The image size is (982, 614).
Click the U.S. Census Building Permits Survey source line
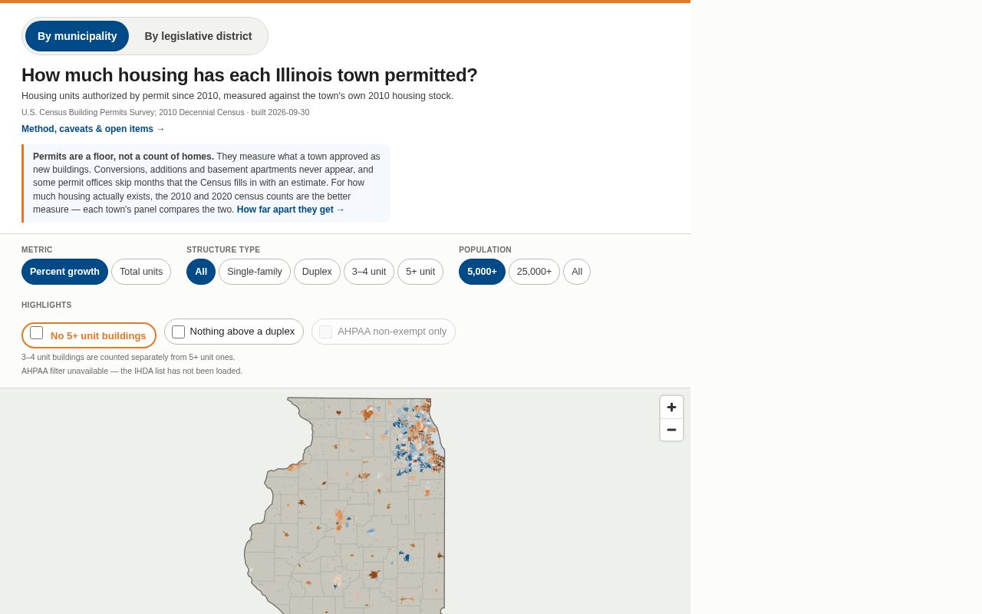tap(166, 112)
